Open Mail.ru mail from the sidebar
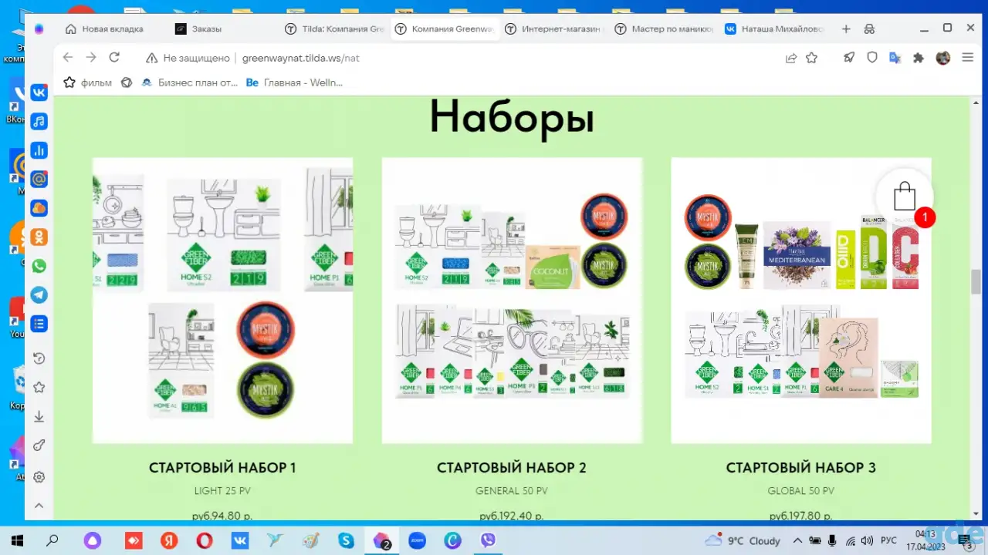Screen dimensions: 988x555 [39, 179]
